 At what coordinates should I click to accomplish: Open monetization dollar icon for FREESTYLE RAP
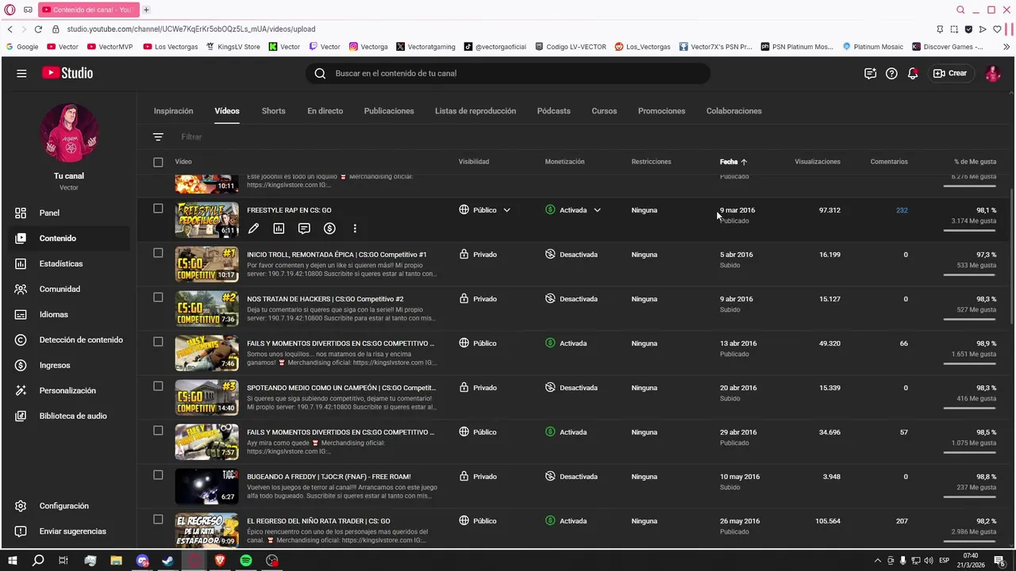329,228
